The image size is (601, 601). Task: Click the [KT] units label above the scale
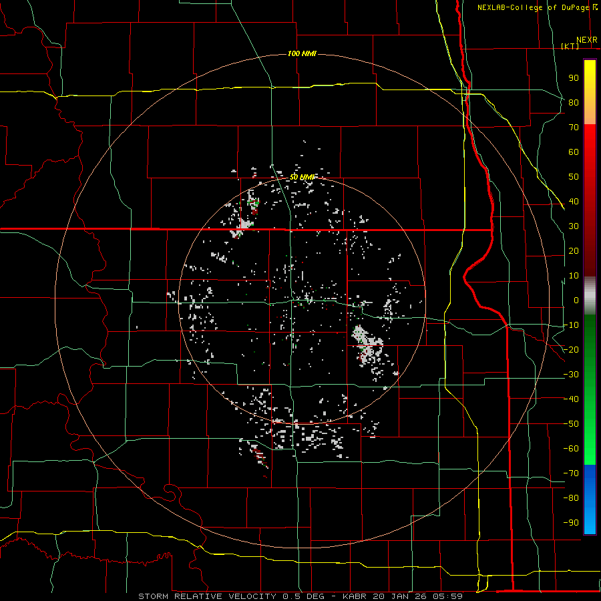click(x=570, y=46)
